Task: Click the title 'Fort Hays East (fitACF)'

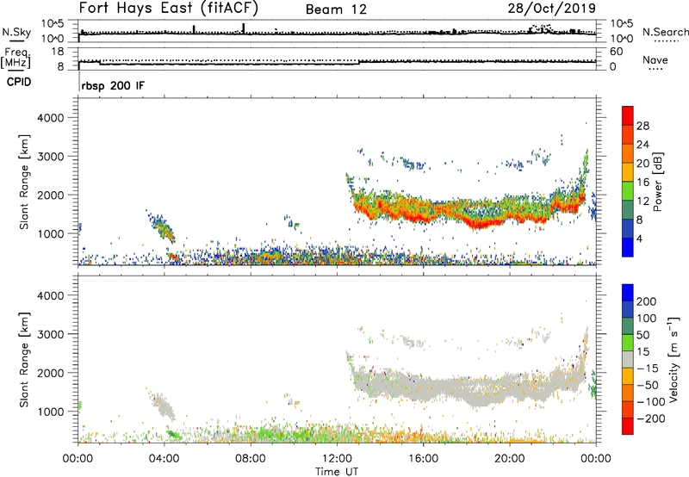Action: tap(169, 9)
